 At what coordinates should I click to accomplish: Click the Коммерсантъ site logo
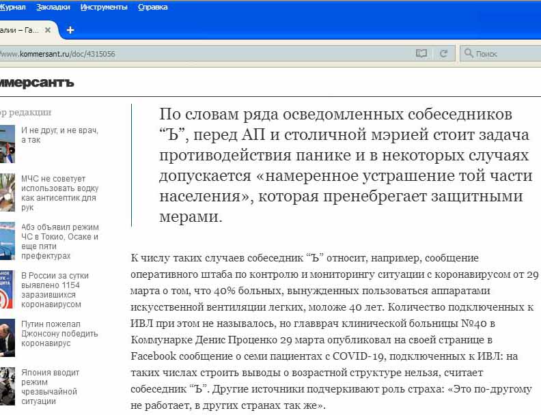(x=36, y=83)
